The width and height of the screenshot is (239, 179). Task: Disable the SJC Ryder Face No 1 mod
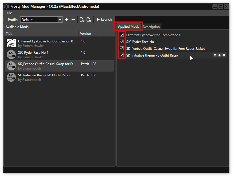(122, 42)
